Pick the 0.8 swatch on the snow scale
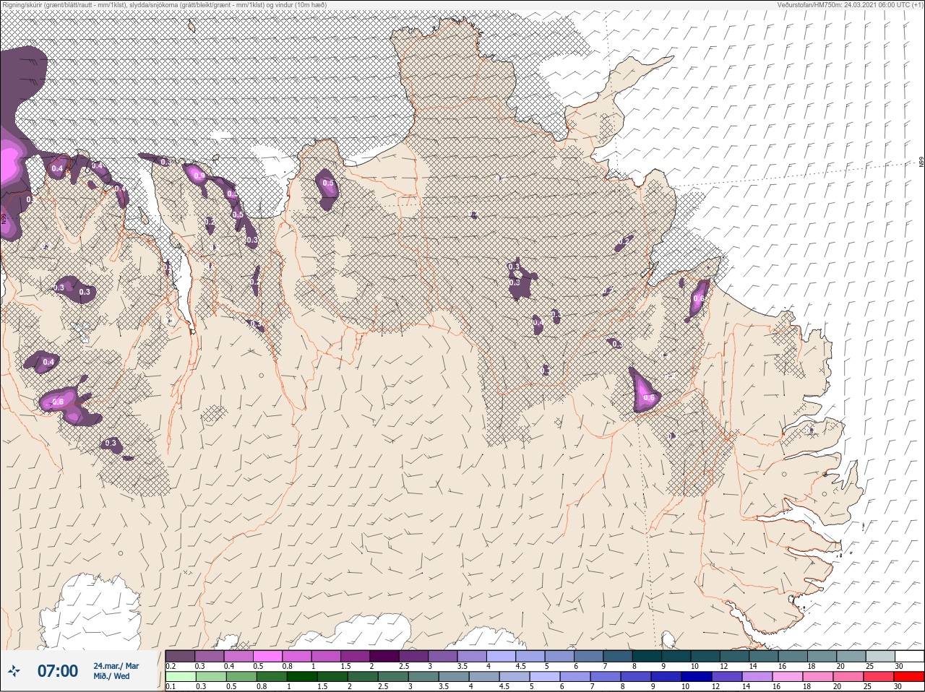925x692 pixels. coord(297,656)
